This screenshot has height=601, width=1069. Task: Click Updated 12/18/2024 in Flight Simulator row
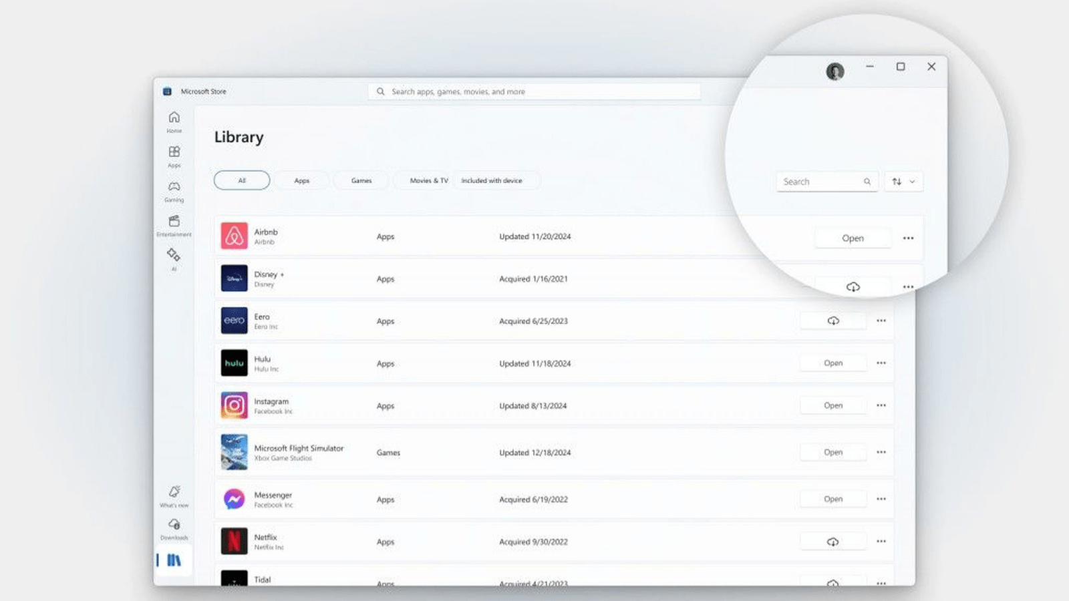[535, 453]
